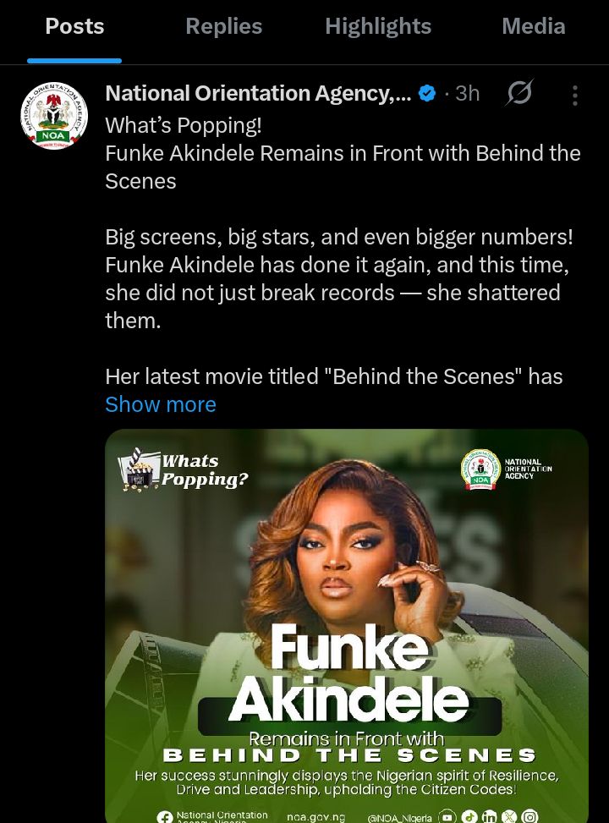Open the post's three-dot more menu
Image resolution: width=609 pixels, height=823 pixels.
574,95
